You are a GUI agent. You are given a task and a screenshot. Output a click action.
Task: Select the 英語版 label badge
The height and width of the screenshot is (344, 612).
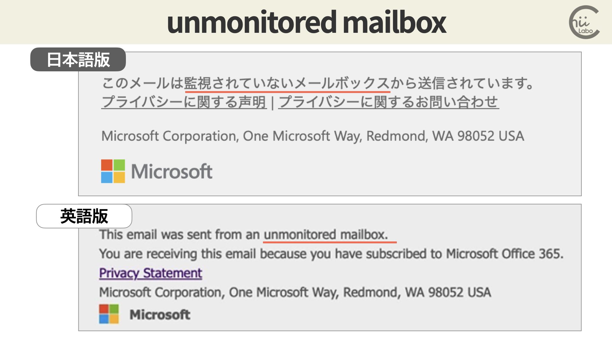click(x=84, y=216)
